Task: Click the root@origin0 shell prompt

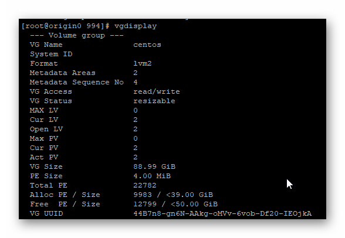Action: 65,26
